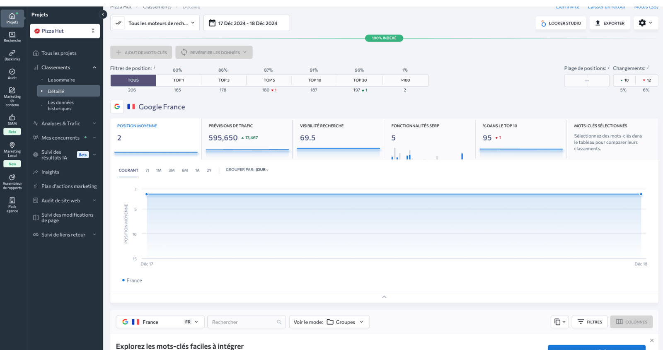
Task: Select the TOP 1 position filter
Action: coord(179,80)
